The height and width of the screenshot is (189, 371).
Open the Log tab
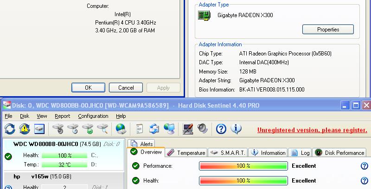pyautogui.click(x=300, y=152)
